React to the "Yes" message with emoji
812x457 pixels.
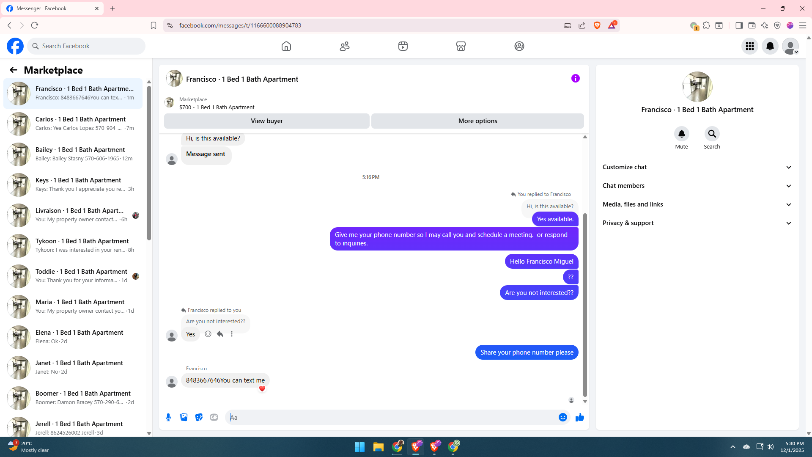tap(208, 334)
